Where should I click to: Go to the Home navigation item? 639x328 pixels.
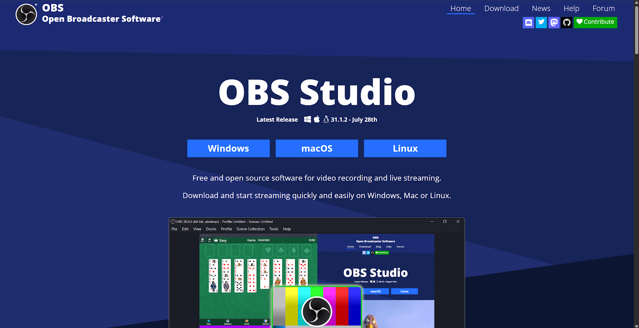click(x=460, y=8)
